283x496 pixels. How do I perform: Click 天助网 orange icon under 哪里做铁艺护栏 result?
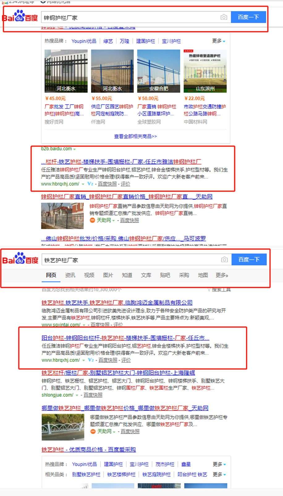coord(93,431)
